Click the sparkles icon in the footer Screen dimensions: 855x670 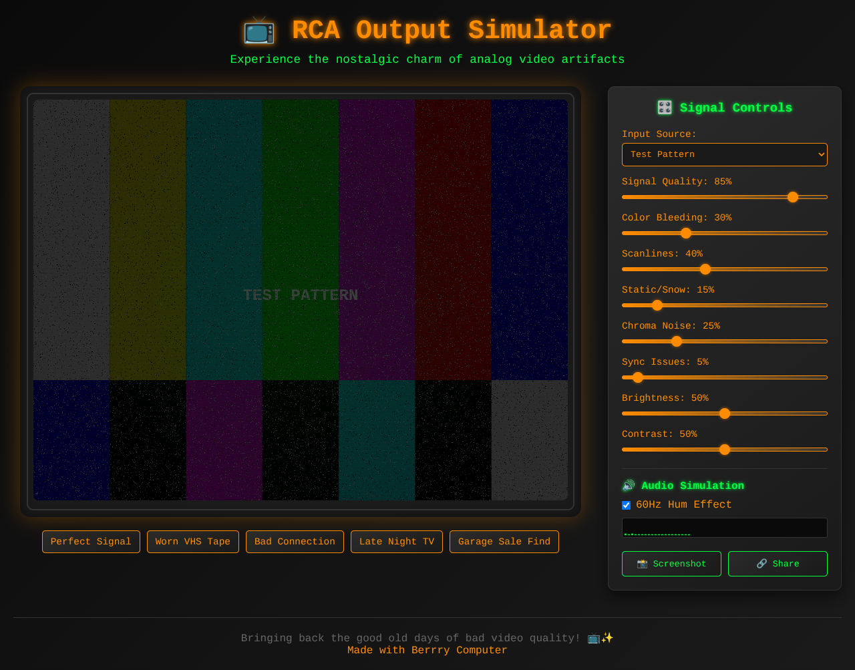[x=608, y=638]
